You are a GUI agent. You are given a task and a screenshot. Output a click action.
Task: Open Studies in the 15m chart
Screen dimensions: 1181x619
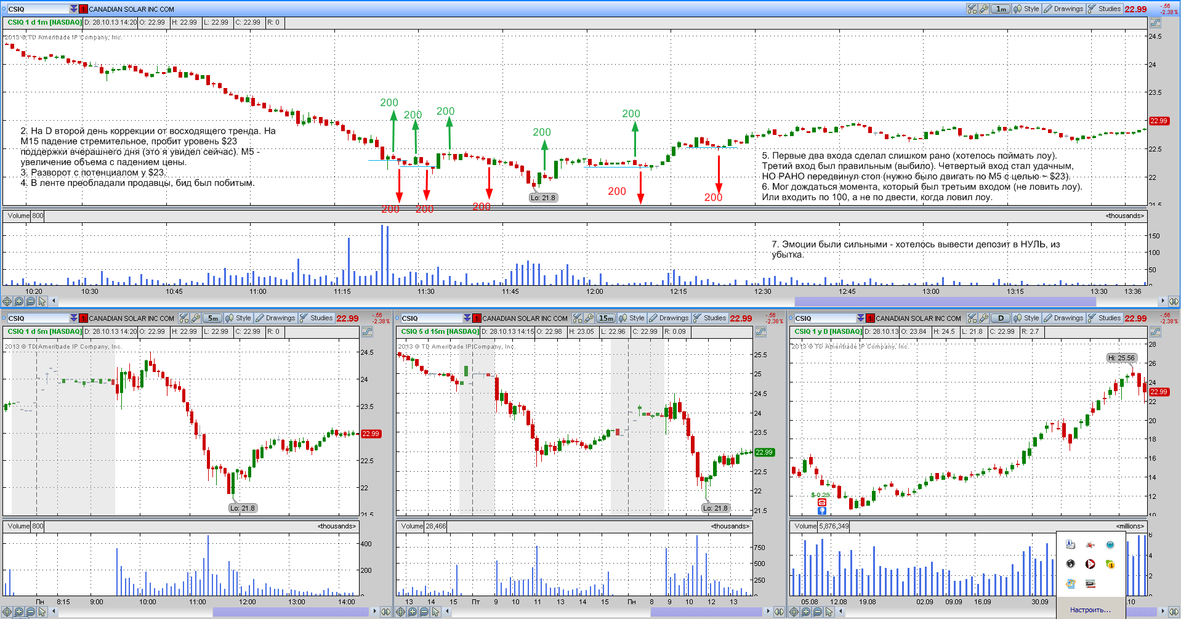tap(710, 318)
